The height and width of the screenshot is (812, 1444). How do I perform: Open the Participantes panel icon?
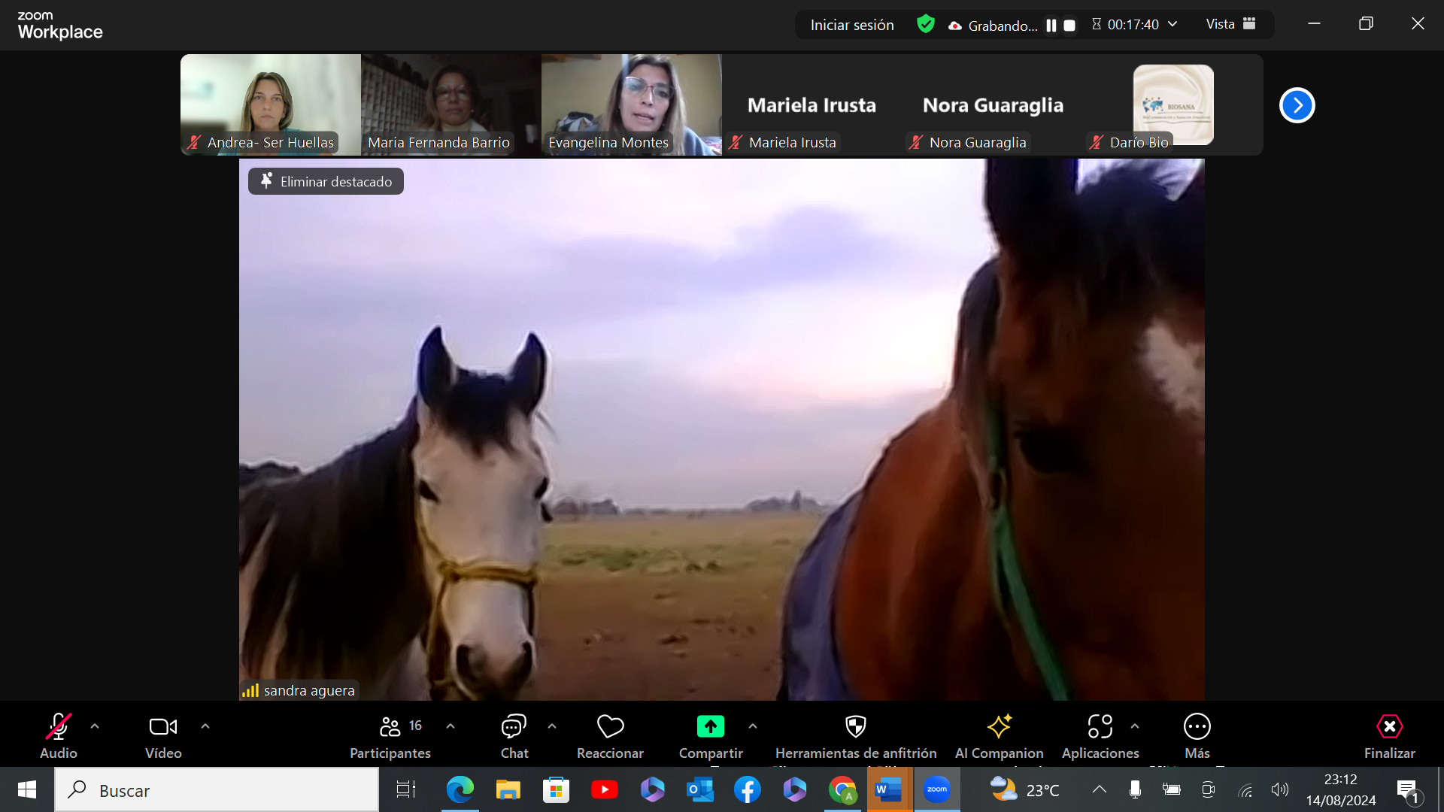click(x=390, y=727)
